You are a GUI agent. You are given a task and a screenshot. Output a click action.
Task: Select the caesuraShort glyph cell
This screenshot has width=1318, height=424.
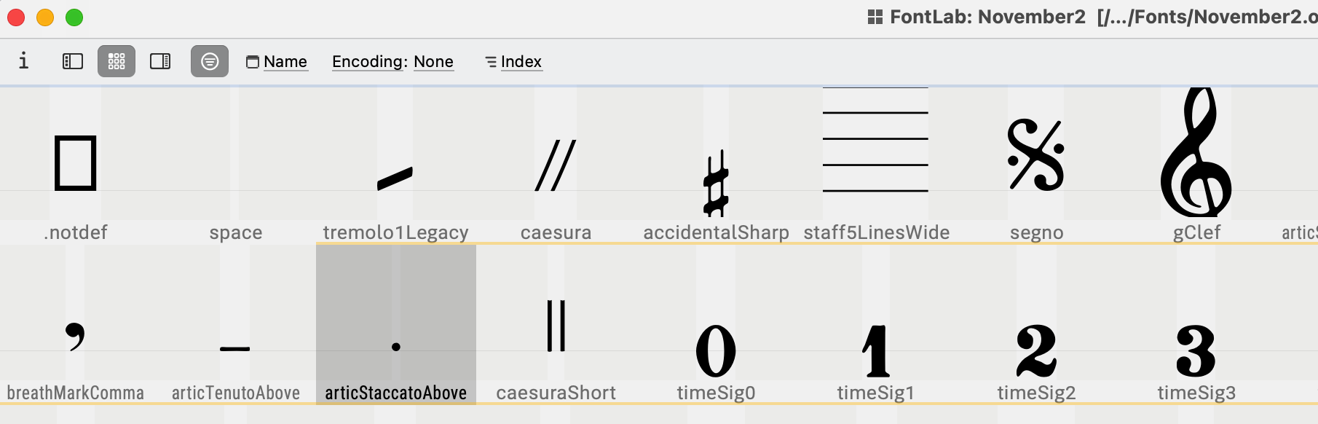click(x=556, y=324)
